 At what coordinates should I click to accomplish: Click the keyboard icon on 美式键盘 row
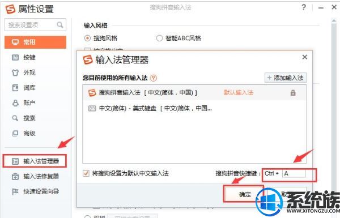(92, 108)
